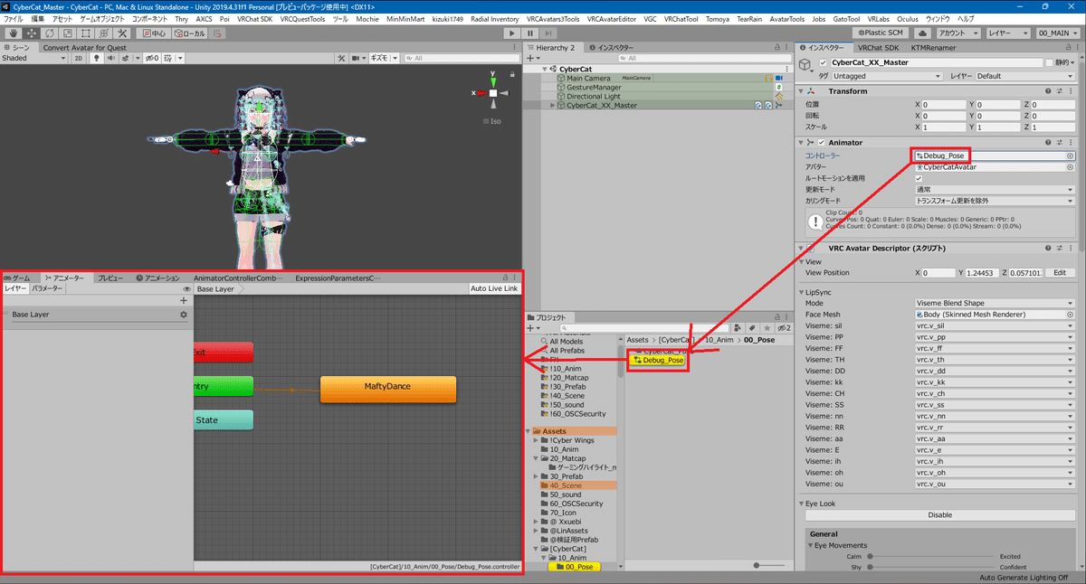This screenshot has width=1086, height=584.
Task: Expand CyberCat_XX_Master in Hierarchy
Action: (x=554, y=105)
